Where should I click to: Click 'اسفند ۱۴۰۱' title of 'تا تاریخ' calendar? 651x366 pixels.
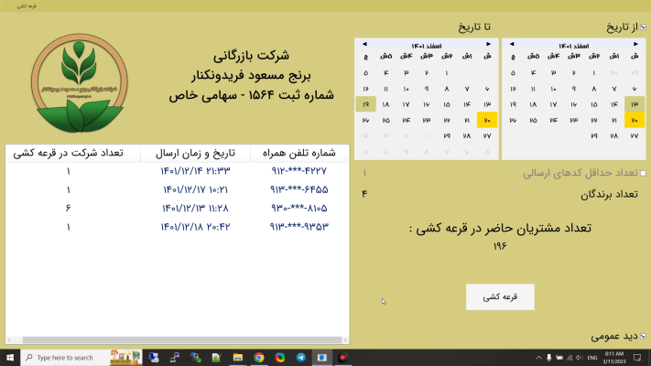(427, 46)
